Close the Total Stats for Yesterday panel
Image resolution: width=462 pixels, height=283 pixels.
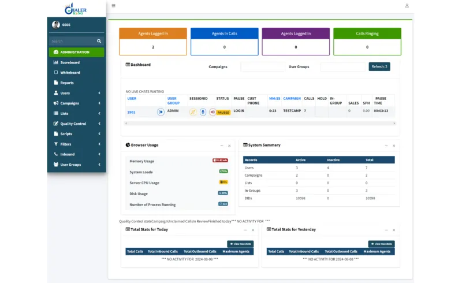394,230
